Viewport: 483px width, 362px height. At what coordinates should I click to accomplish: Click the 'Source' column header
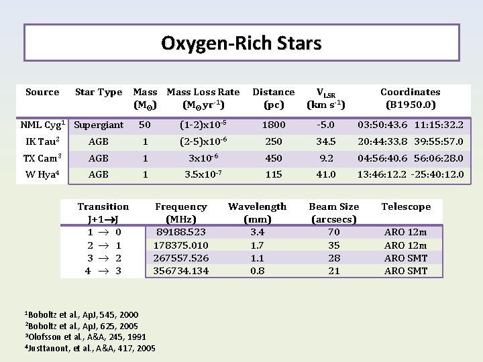pos(42,92)
